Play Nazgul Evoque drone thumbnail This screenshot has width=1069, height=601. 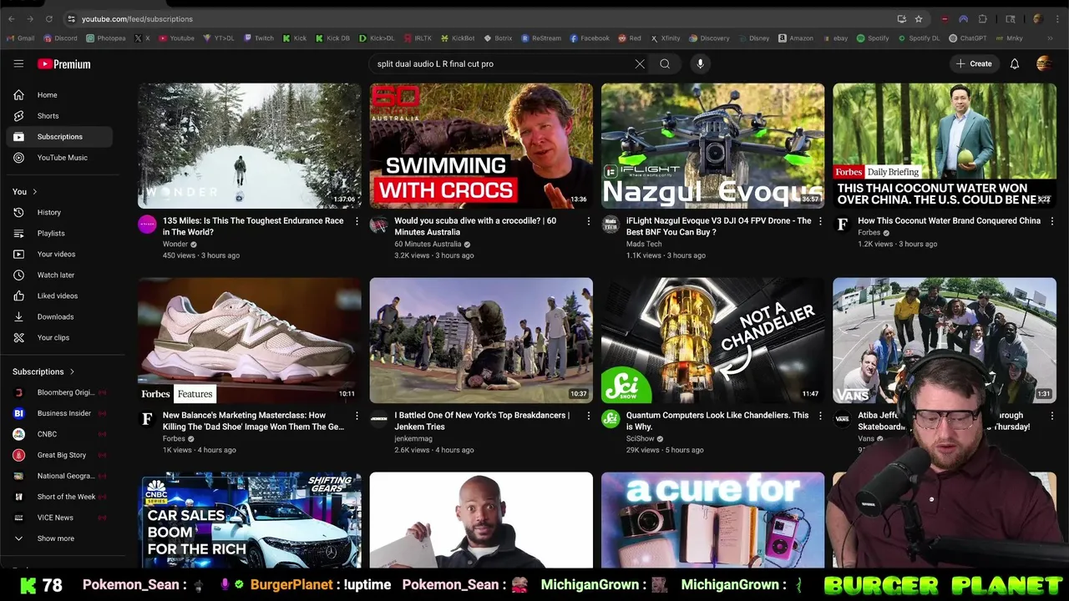click(x=712, y=145)
